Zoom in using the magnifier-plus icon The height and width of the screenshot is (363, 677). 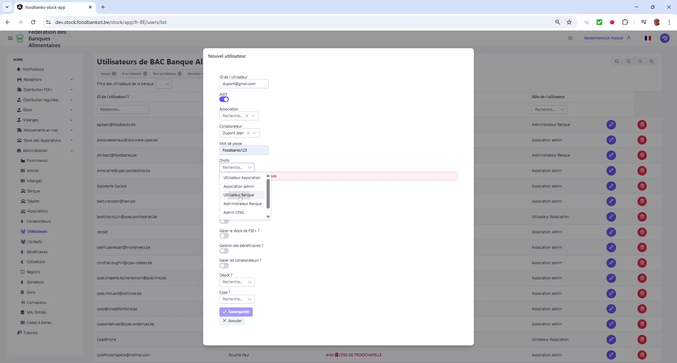652,61
